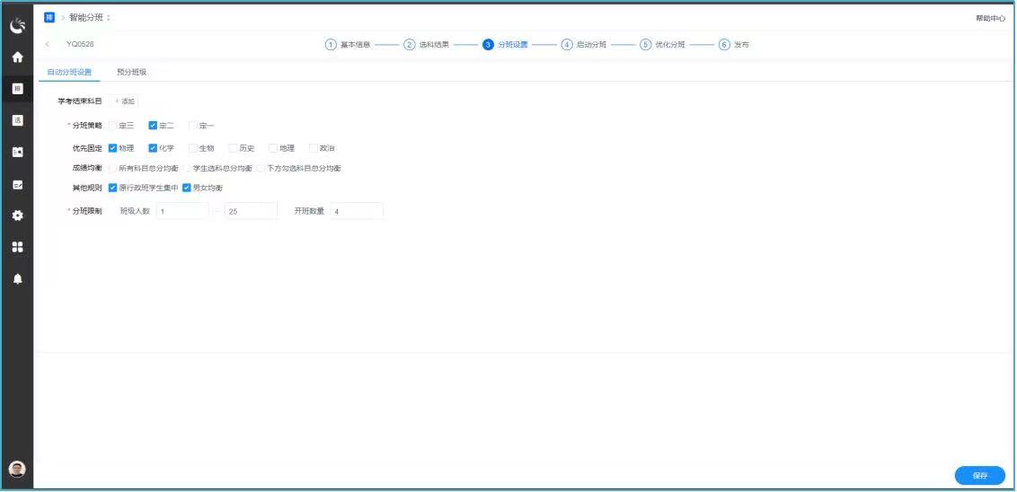Viewport: 1017px width, 492px height.
Task: Click the YQ0528 plan name text
Action: tap(80, 44)
